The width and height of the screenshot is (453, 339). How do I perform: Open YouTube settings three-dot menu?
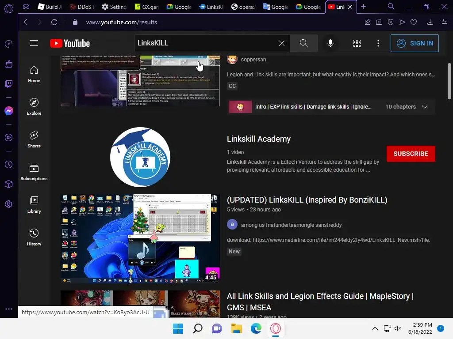pyautogui.click(x=378, y=43)
